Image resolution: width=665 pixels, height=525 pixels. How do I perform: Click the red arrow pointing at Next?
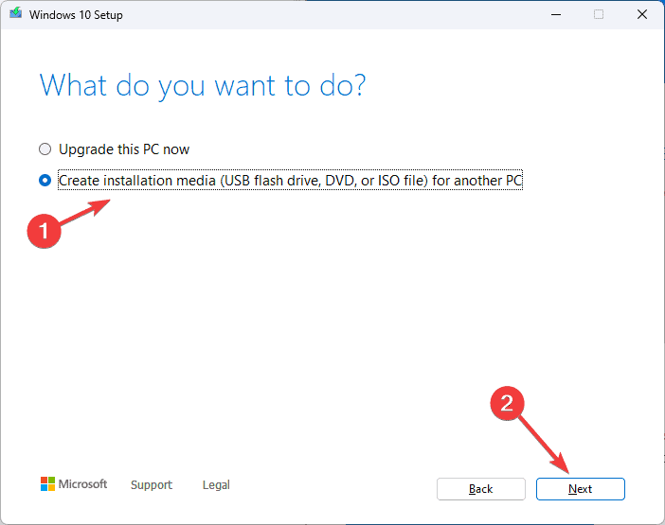pos(544,445)
